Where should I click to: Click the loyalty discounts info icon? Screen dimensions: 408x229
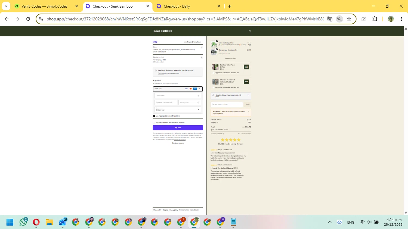tap(156, 71)
